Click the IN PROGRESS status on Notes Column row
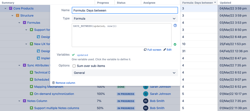Screen dimensions: 250x111 pos(126,101)
